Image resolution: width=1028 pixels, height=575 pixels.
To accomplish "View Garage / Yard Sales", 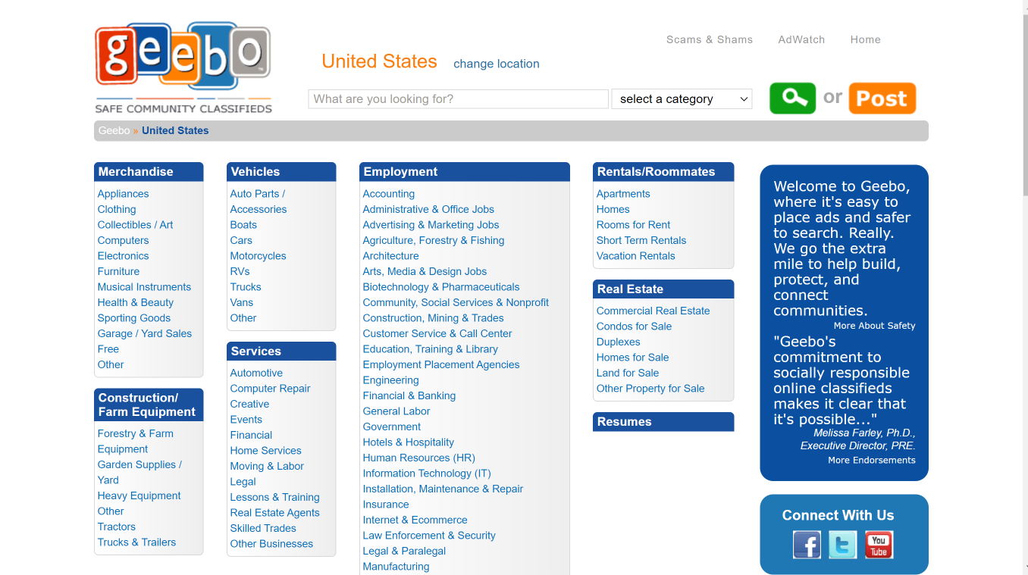I will [145, 333].
